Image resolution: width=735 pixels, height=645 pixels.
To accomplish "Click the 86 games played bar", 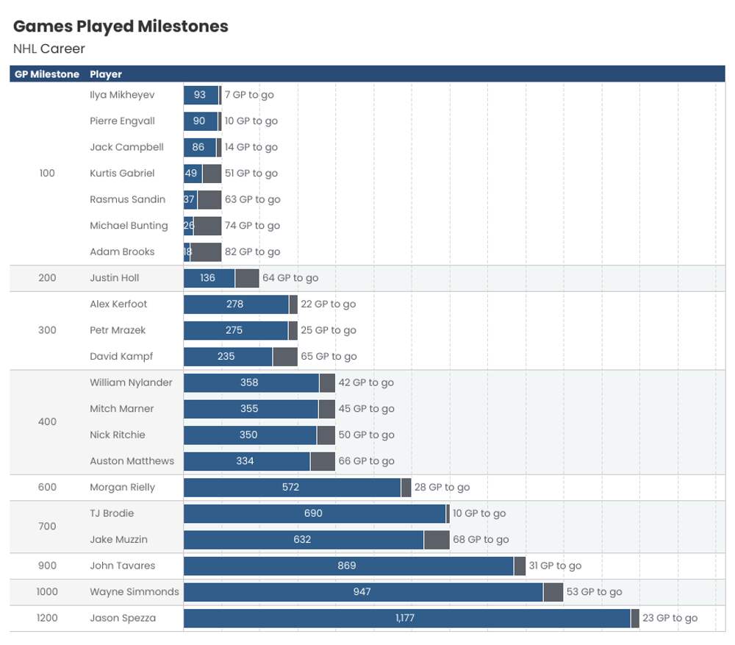I will pos(200,147).
